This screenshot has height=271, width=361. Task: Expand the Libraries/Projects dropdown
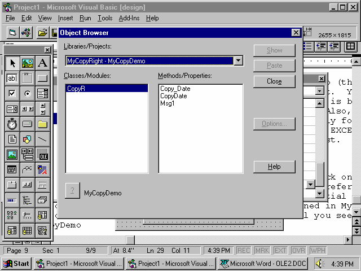click(239, 61)
